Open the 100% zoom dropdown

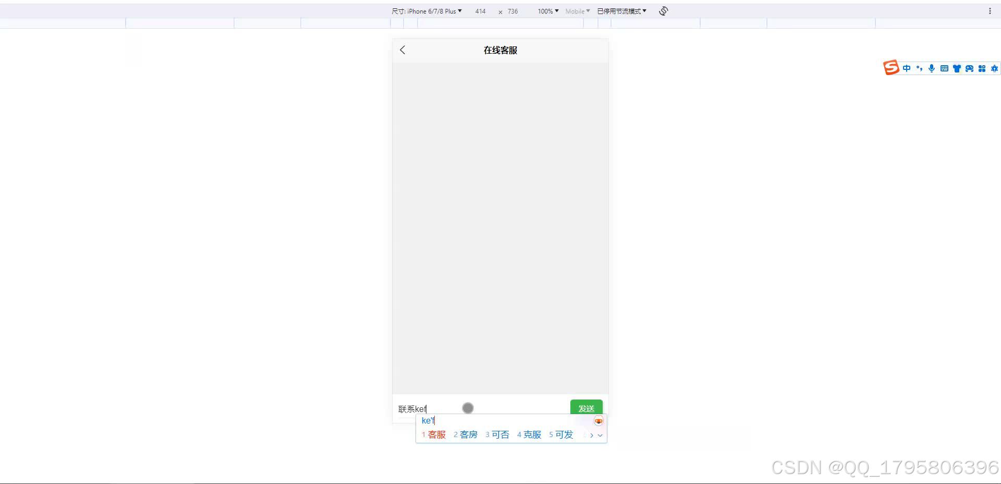point(548,11)
